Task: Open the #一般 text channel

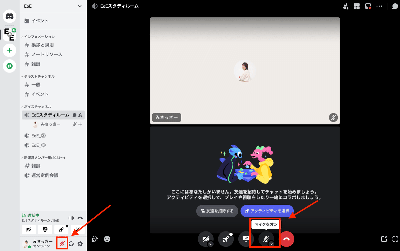Action: click(x=53, y=85)
